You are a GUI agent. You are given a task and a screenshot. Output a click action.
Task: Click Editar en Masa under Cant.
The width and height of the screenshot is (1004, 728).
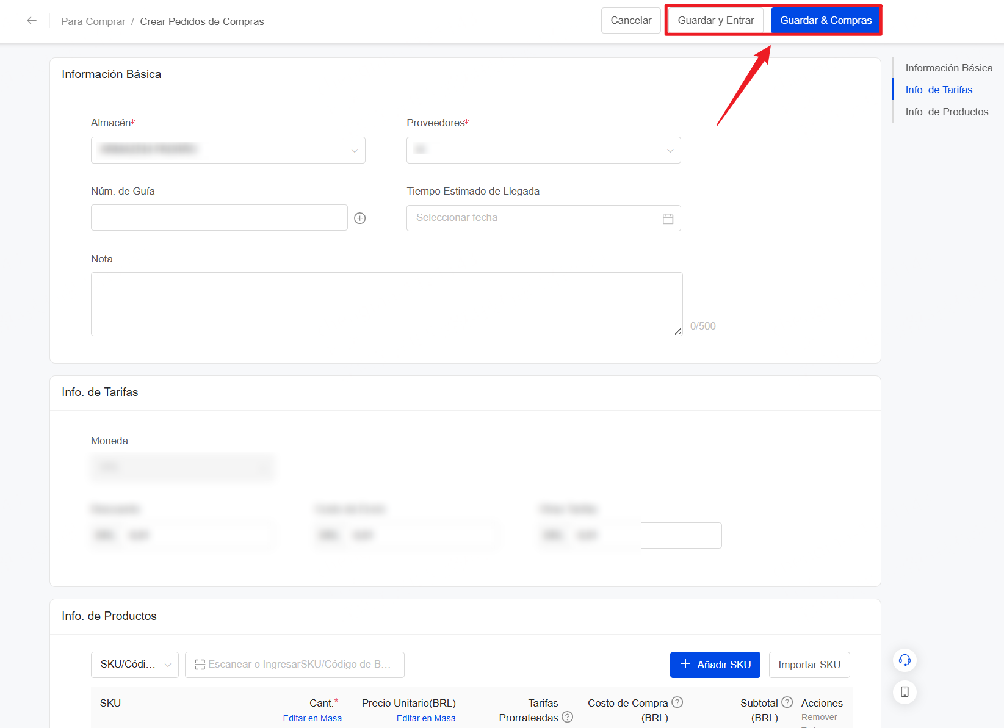312,718
